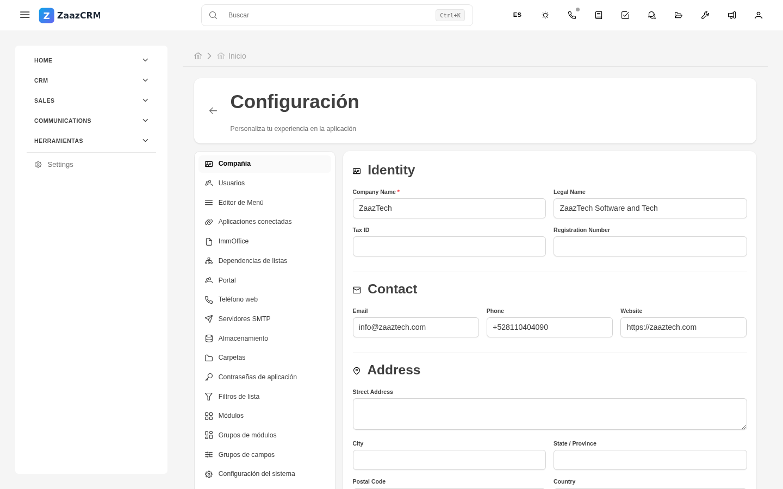The image size is (783, 489).
Task: Open the Editor de Menú tab
Action: (265, 203)
